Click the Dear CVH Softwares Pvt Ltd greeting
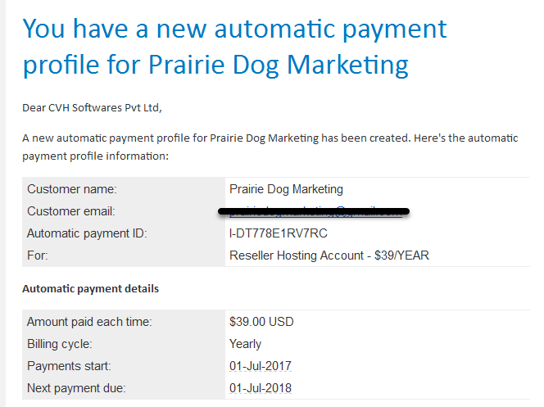The image size is (544, 407). click(92, 108)
